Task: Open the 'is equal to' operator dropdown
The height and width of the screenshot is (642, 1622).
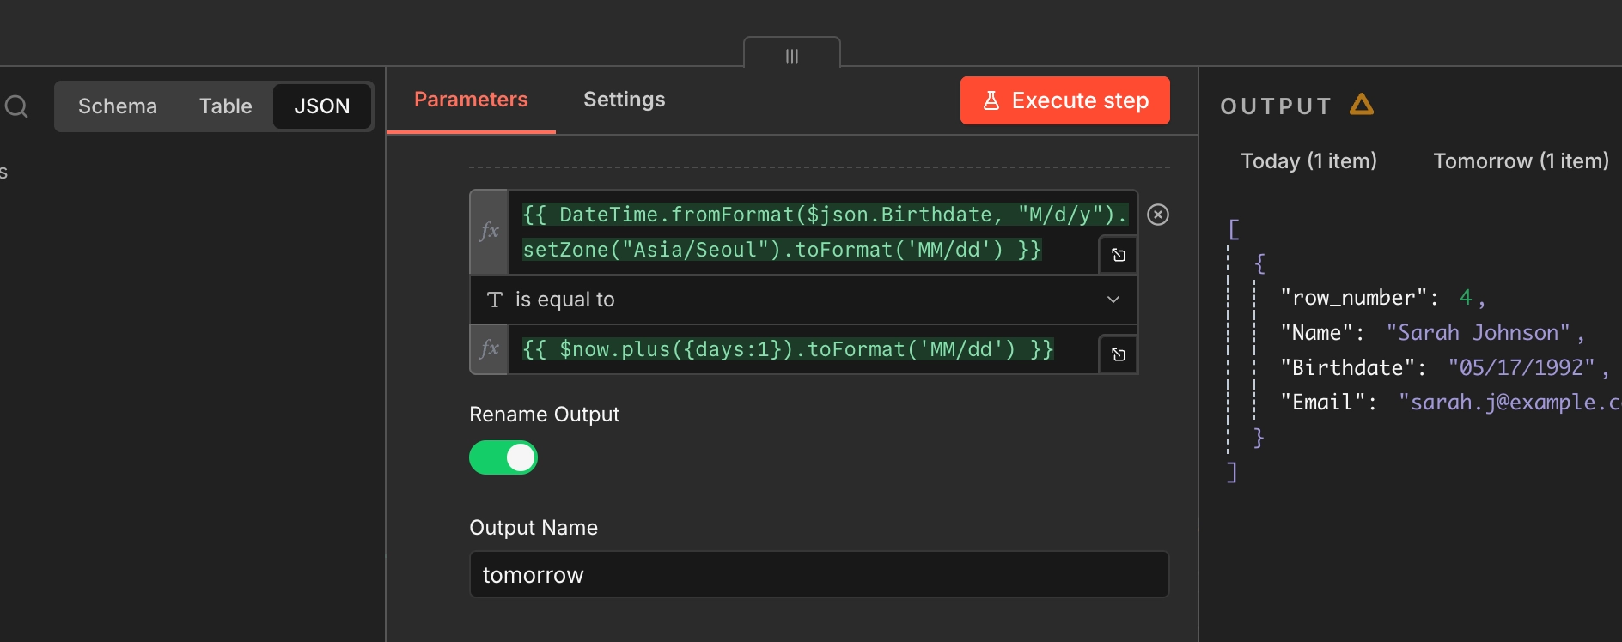Action: tap(804, 300)
